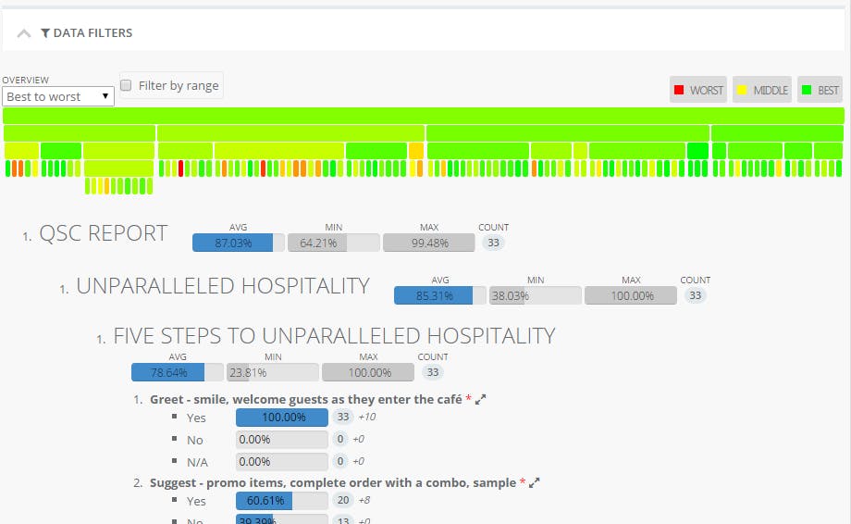Click Greet Yes 100.00% bar

point(282,417)
